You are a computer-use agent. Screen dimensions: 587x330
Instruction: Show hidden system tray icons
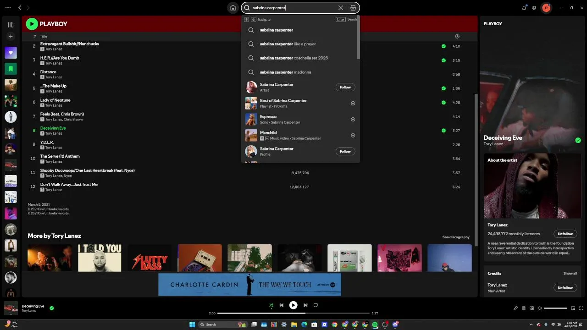(531, 324)
